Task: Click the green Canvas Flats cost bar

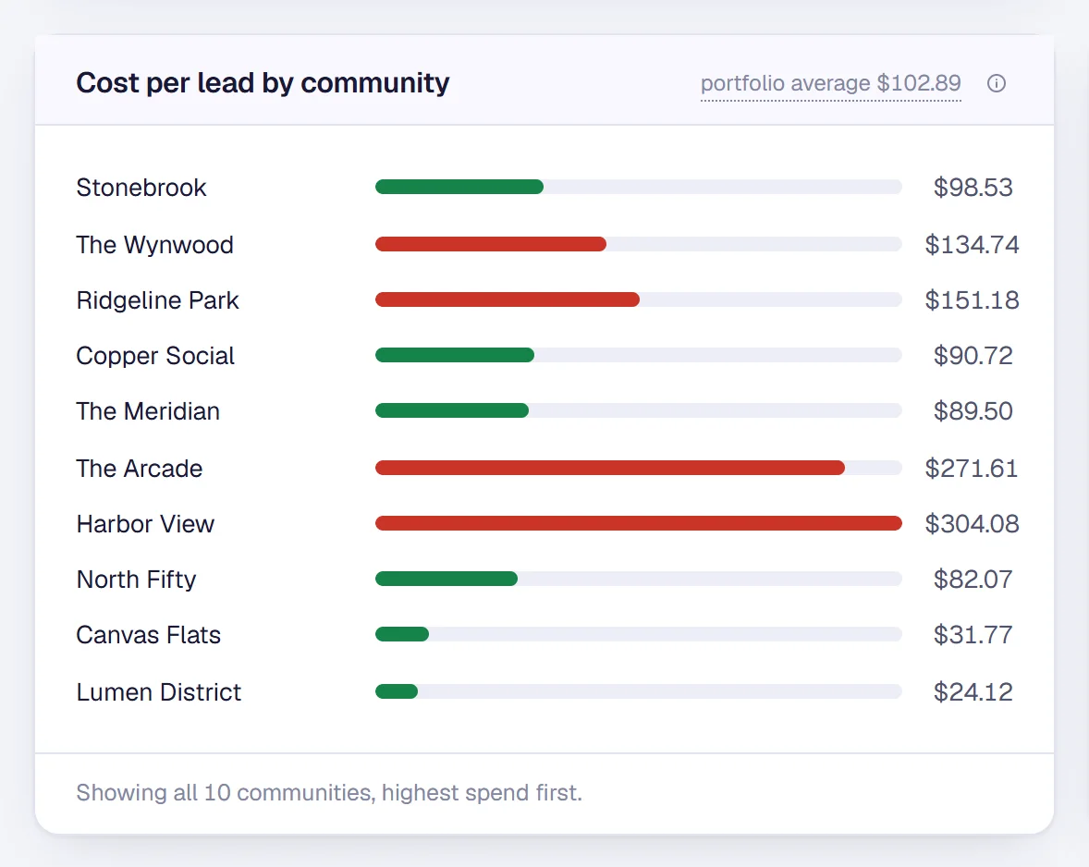Action: point(401,634)
